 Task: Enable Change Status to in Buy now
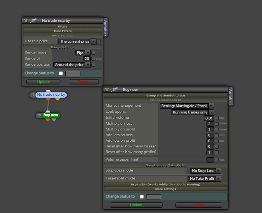click(x=142, y=197)
